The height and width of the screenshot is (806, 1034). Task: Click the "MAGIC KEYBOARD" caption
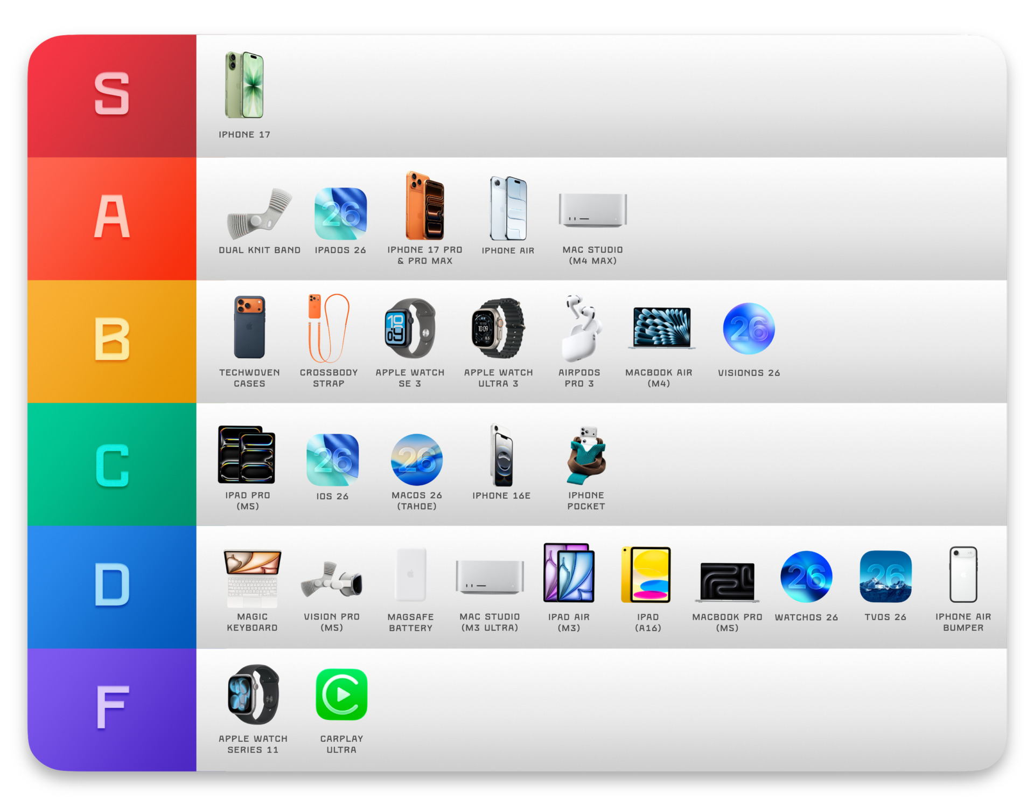click(252, 622)
